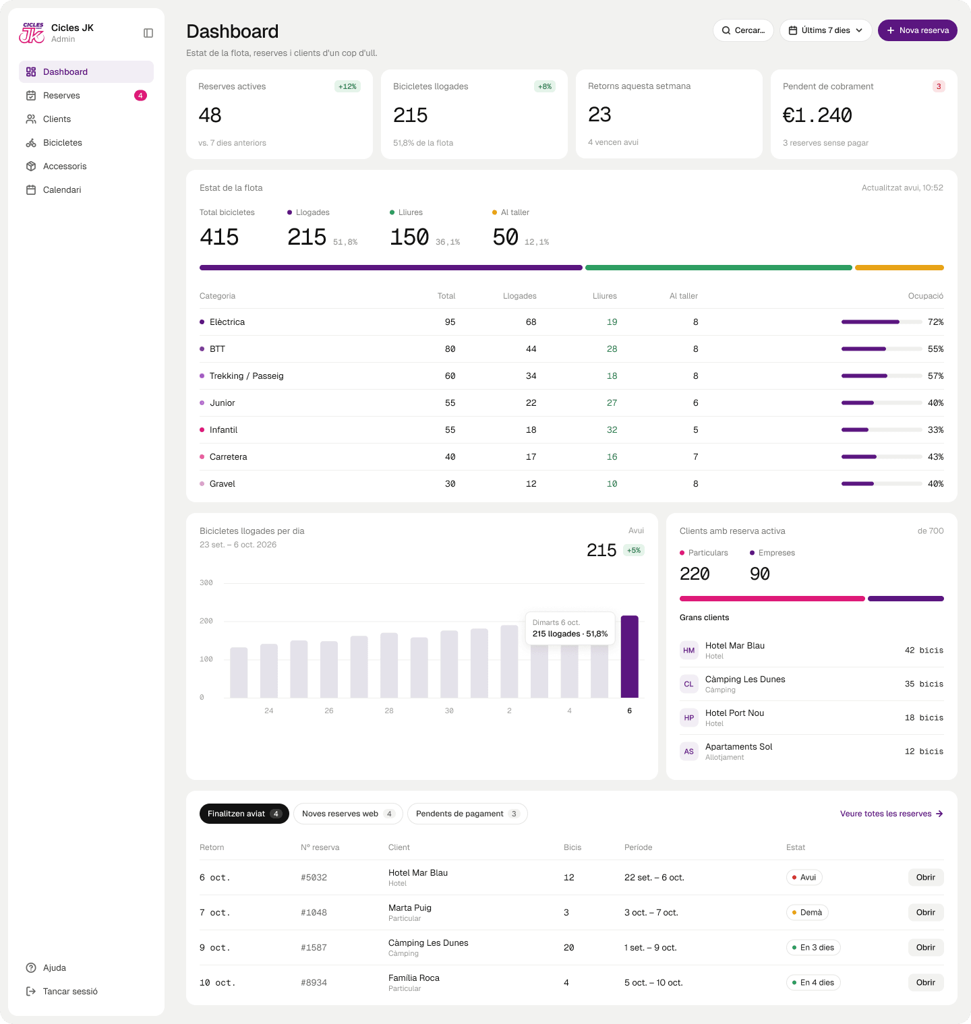Viewport: 971px width, 1024px height.
Task: Click the Trekking / Passeig category row
Action: point(572,376)
